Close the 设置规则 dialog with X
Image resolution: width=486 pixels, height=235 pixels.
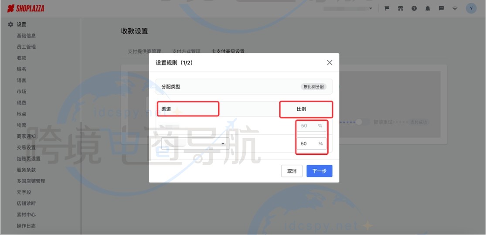pos(330,63)
